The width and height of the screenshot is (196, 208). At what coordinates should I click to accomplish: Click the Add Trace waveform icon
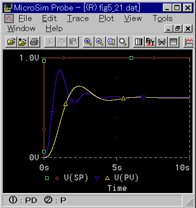point(189,42)
